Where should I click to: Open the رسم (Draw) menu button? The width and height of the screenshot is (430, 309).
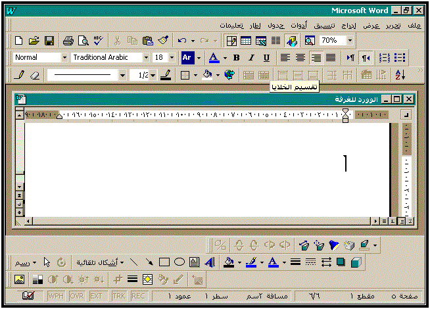pos(25,262)
